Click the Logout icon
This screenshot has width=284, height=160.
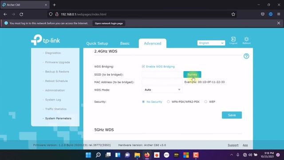pyautogui.click(x=233, y=40)
